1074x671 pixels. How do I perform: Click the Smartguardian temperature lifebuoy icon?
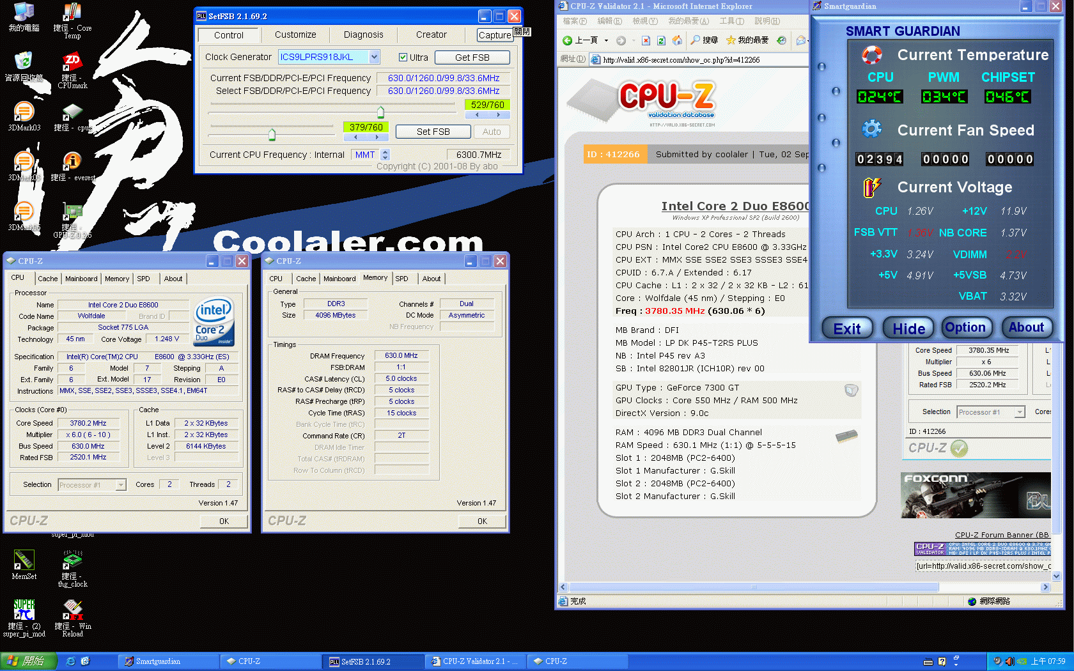872,55
